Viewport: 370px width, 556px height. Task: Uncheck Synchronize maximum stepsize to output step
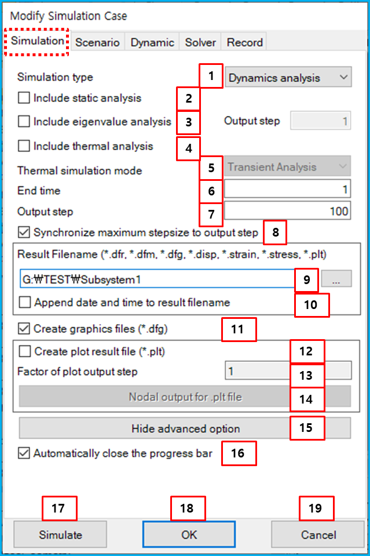pyautogui.click(x=24, y=232)
